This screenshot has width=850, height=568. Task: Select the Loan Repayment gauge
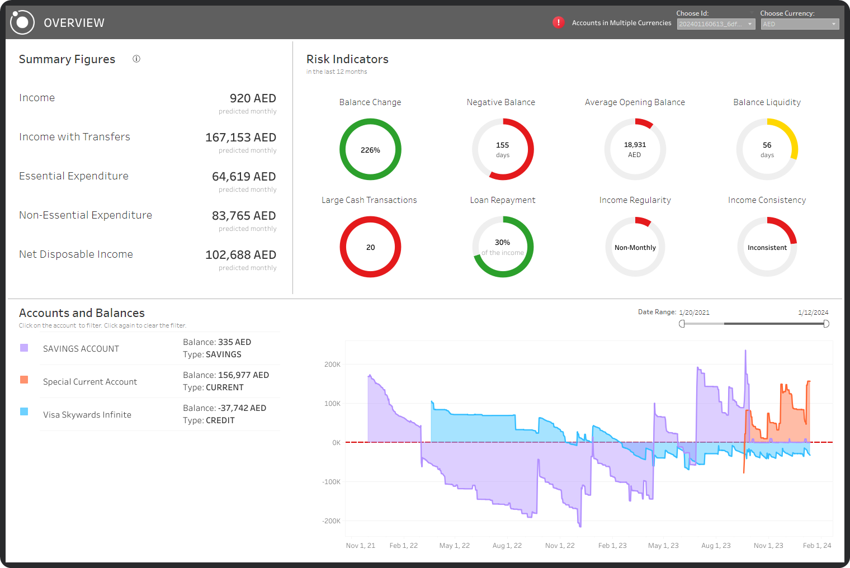point(502,247)
